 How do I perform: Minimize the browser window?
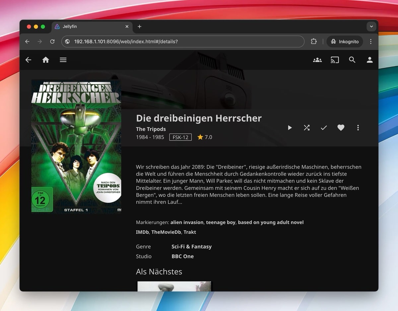coord(36,27)
